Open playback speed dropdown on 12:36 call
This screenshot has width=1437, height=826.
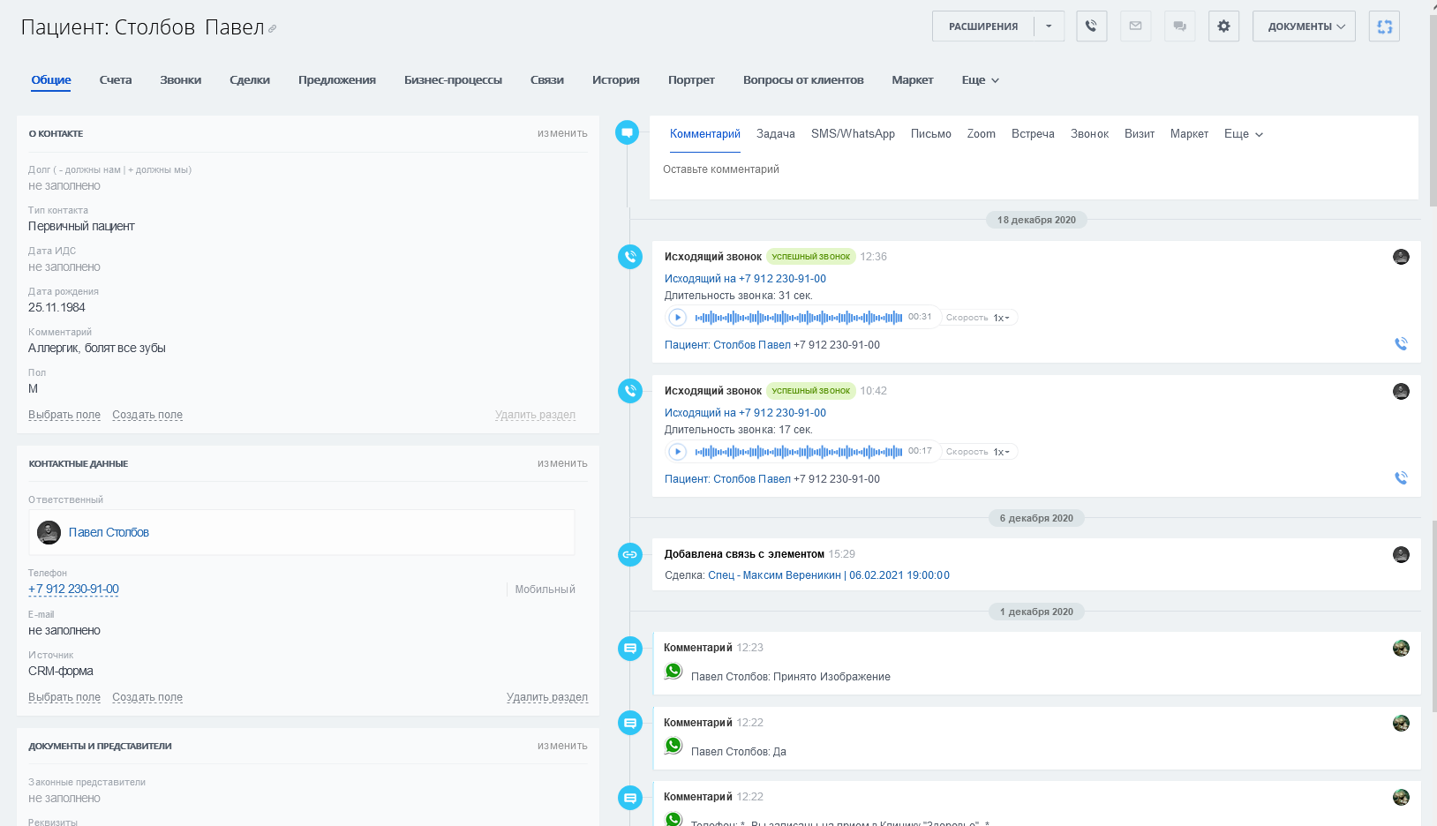1001,318
